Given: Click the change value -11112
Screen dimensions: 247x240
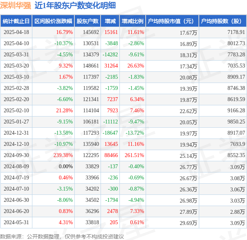Looking at the screenshot, I should click(x=111, y=122).
